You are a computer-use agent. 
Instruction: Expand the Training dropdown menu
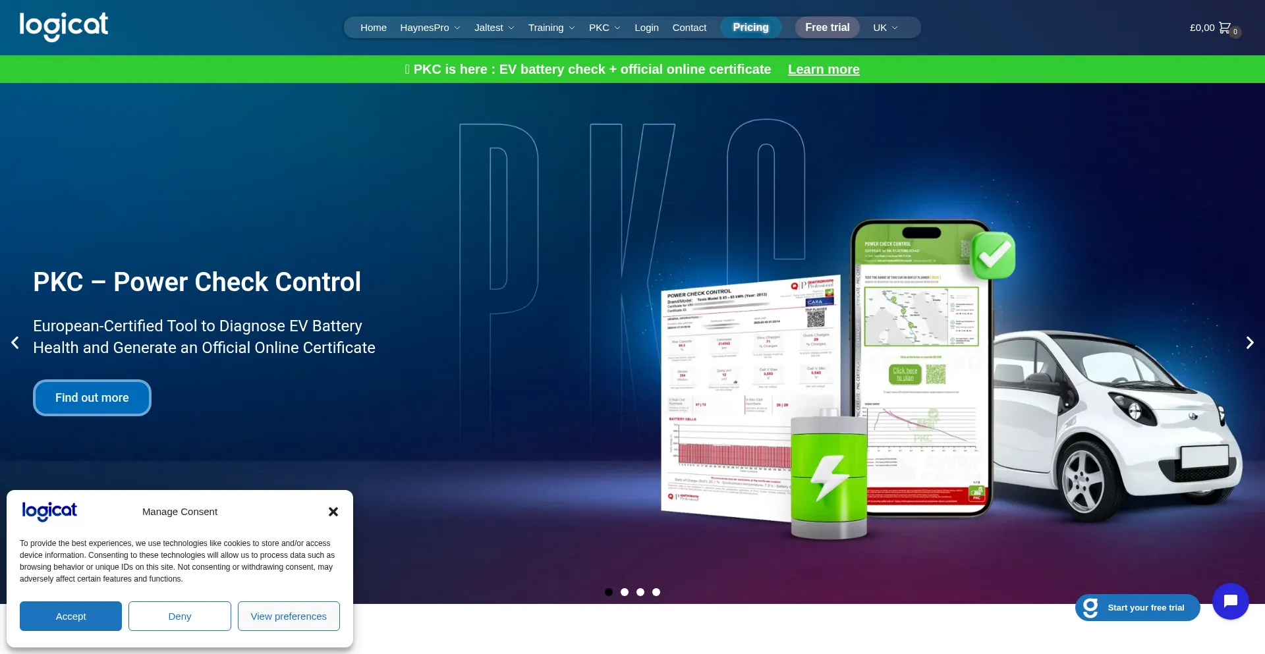click(551, 28)
